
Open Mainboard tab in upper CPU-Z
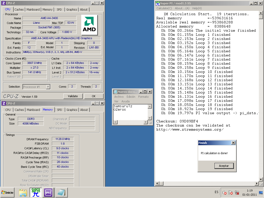tap(33, 10)
